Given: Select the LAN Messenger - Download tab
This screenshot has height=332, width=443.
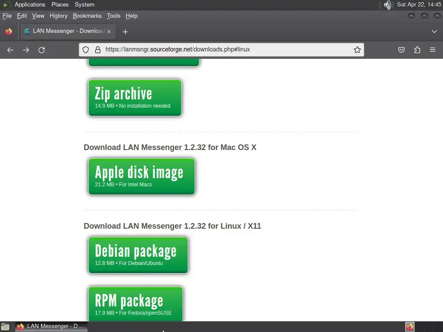Looking at the screenshot, I should (x=68, y=31).
